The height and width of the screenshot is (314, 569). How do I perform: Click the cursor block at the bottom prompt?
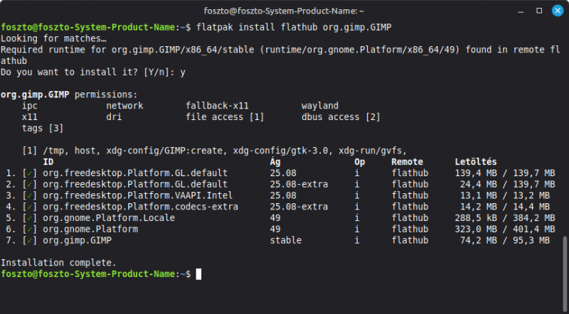[198, 274]
